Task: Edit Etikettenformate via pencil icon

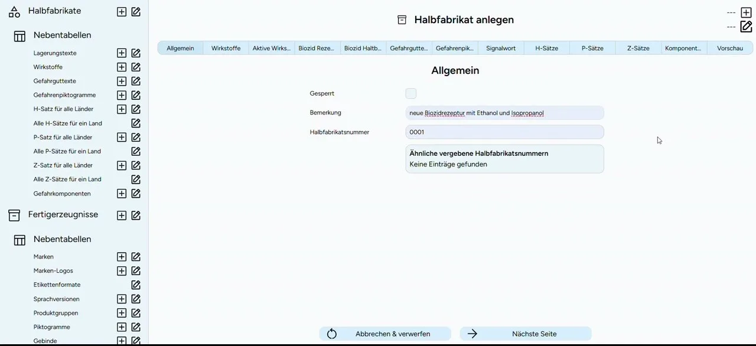Action: (136, 285)
